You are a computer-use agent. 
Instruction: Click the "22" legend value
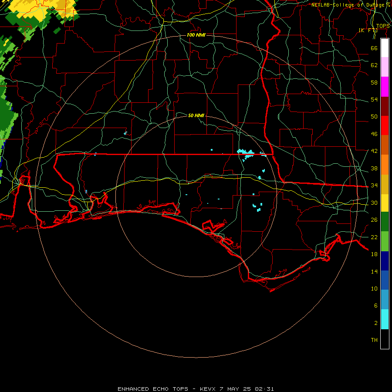(x=374, y=237)
